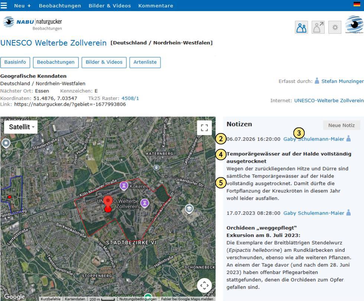Expand the Satellit map type dropdown
The image size is (364, 301).
[21, 127]
